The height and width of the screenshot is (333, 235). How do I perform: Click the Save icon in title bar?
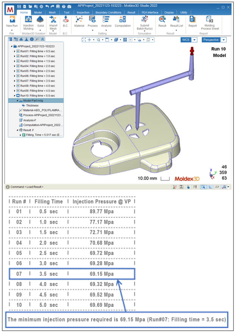point(19,6)
